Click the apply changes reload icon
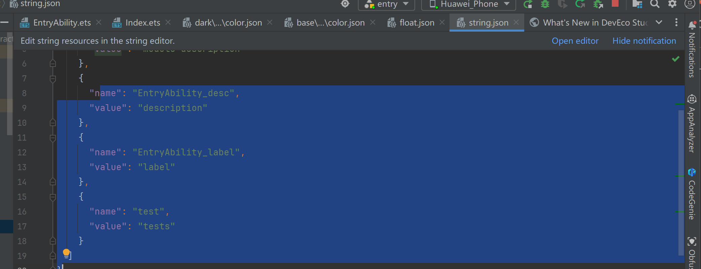The height and width of the screenshot is (269, 701). click(580, 4)
